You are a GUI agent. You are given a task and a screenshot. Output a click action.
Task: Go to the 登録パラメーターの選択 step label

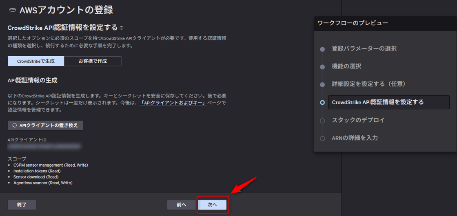364,48
